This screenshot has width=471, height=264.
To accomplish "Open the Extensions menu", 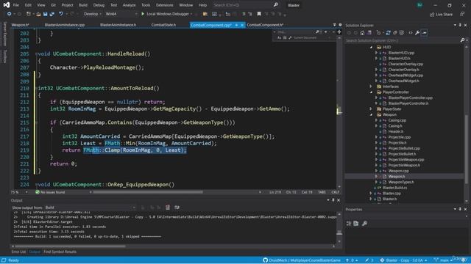I will pyautogui.click(x=164, y=5).
